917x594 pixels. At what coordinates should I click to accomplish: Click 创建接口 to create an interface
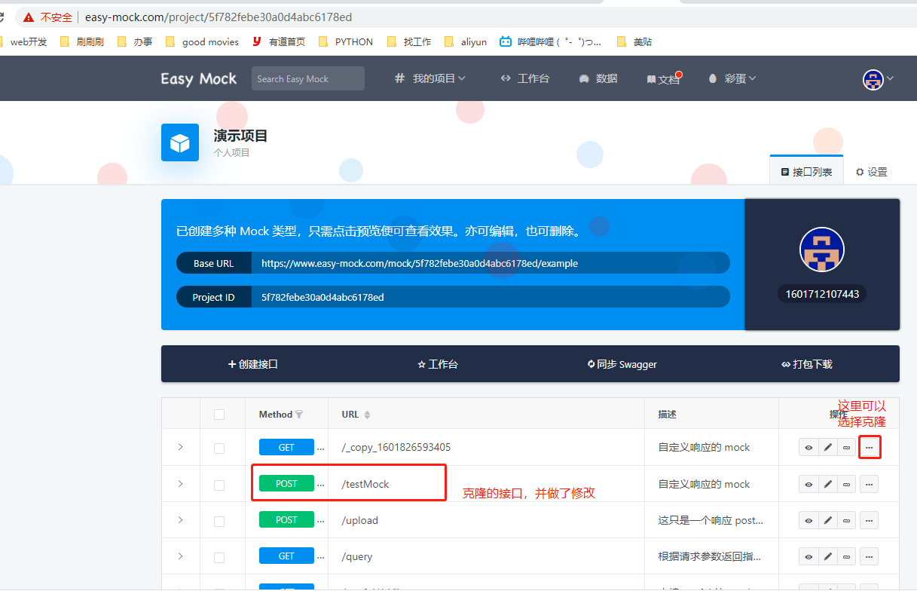pyautogui.click(x=253, y=364)
